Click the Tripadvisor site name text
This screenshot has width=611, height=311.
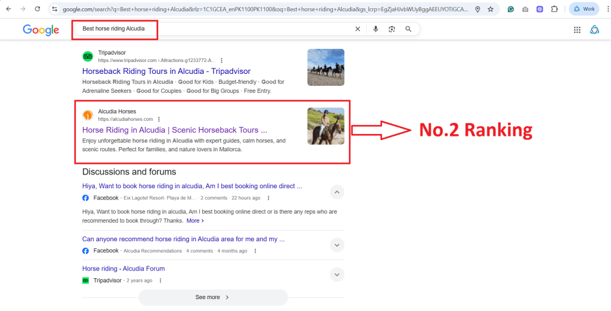click(112, 52)
